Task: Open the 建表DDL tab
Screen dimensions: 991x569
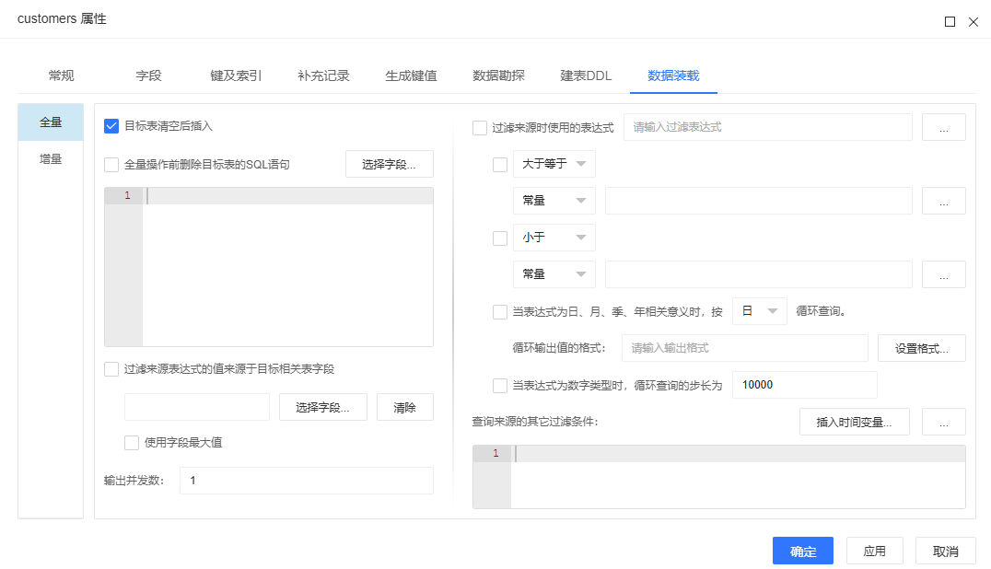Action: (x=586, y=75)
